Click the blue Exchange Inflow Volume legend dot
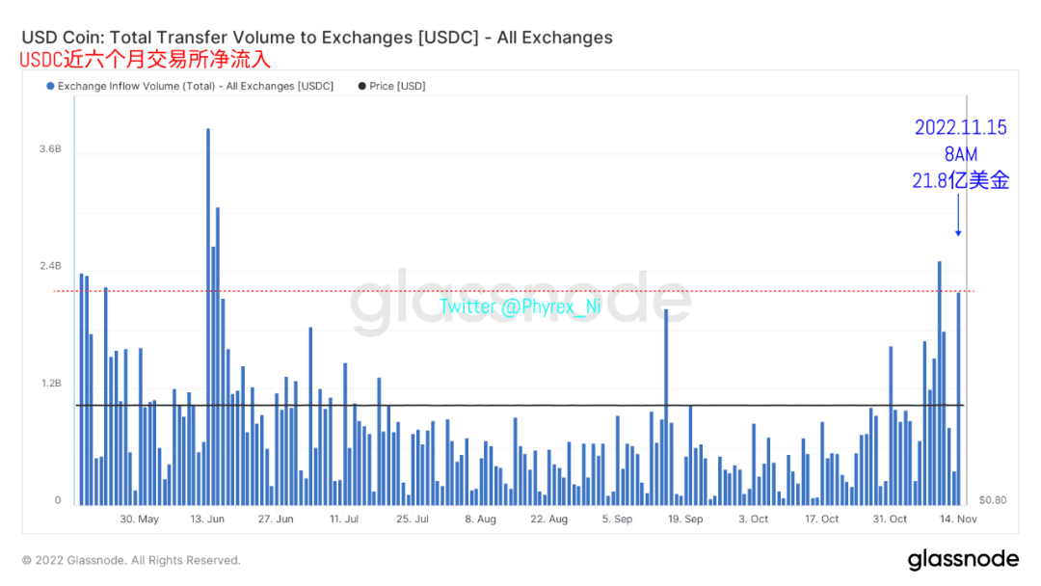 click(50, 87)
